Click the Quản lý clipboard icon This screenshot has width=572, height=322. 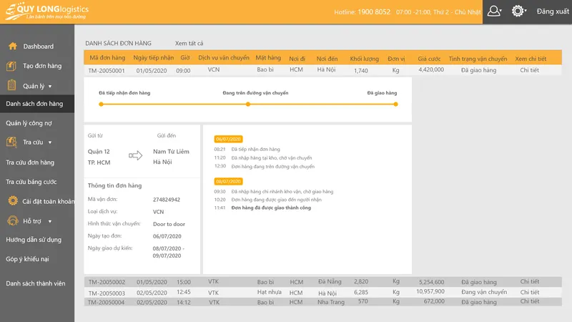[x=11, y=85]
